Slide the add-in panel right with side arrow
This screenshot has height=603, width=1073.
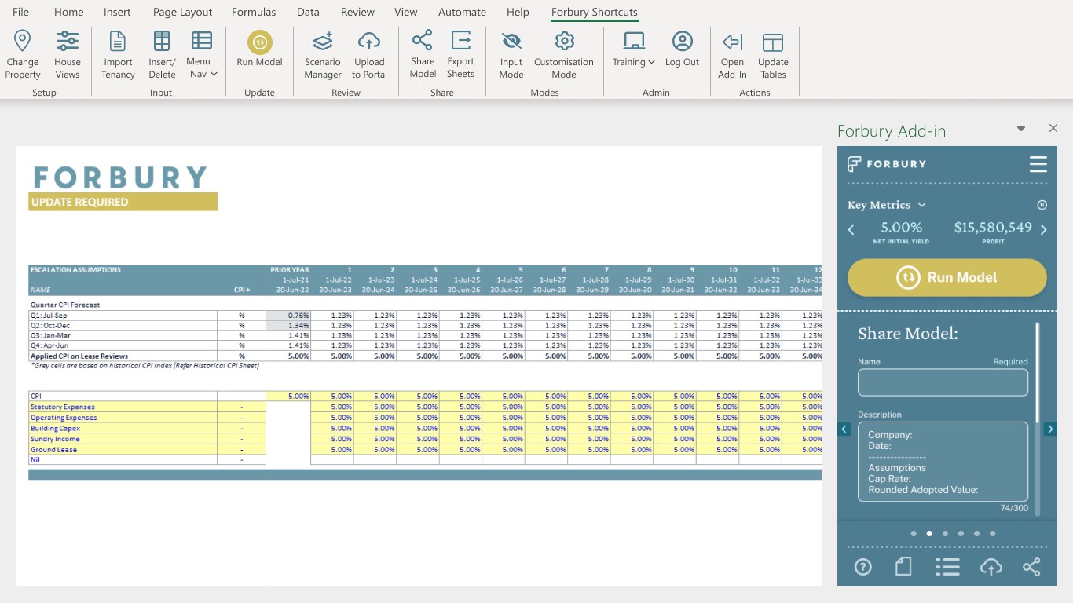1050,429
